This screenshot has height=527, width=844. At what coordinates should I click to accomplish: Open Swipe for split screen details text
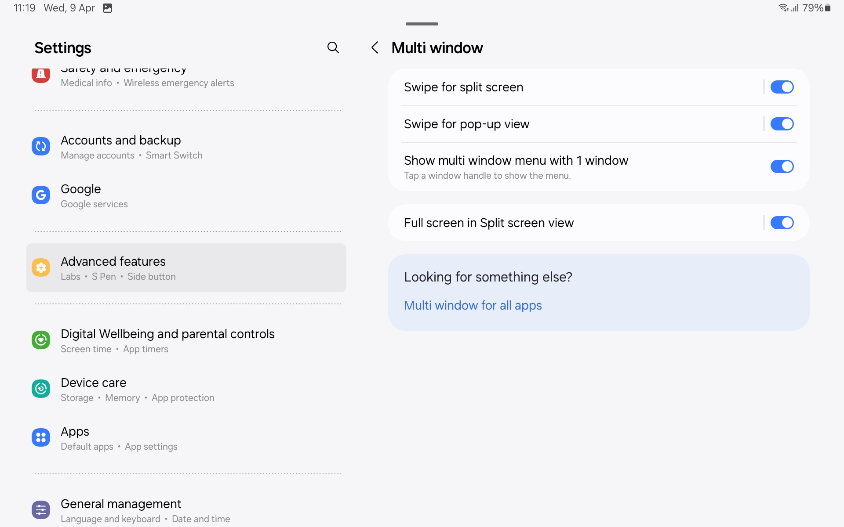463,87
